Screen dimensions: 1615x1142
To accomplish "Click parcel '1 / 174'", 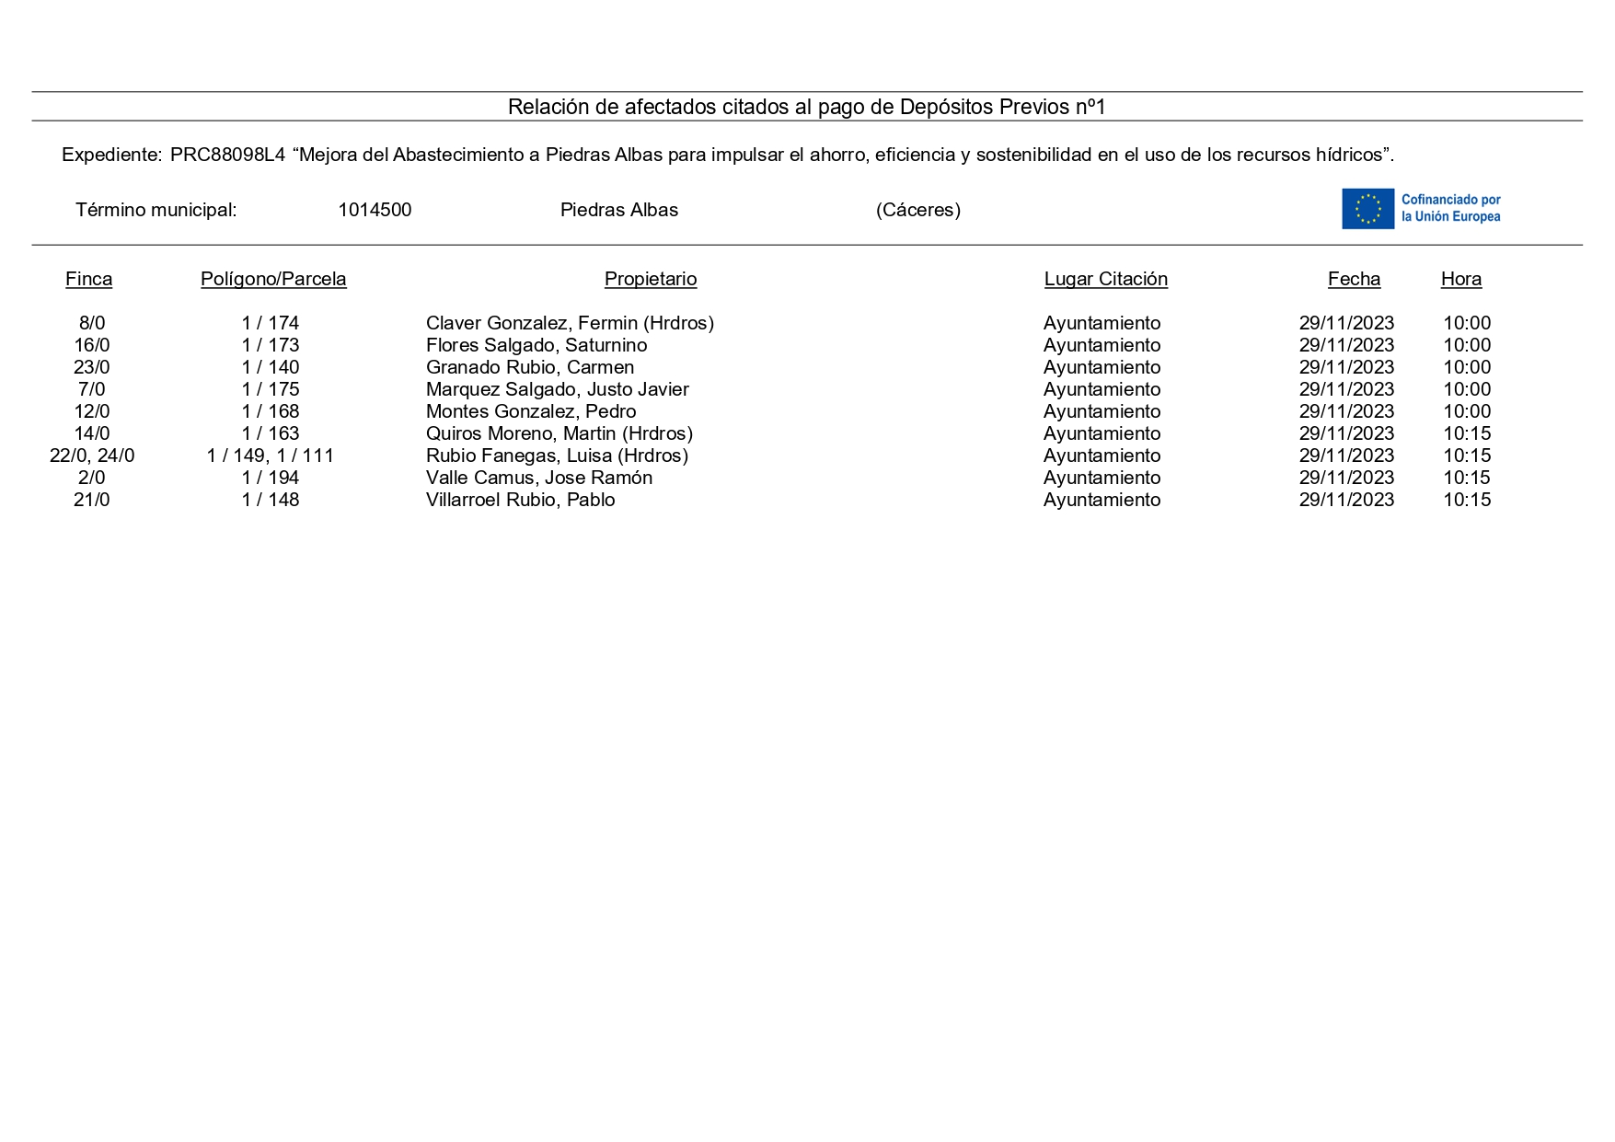I will pos(271,323).
